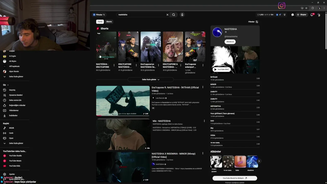This screenshot has width=327, height=184.
Task: Open options for Era7capone evleniyor short
Action: 203,65
